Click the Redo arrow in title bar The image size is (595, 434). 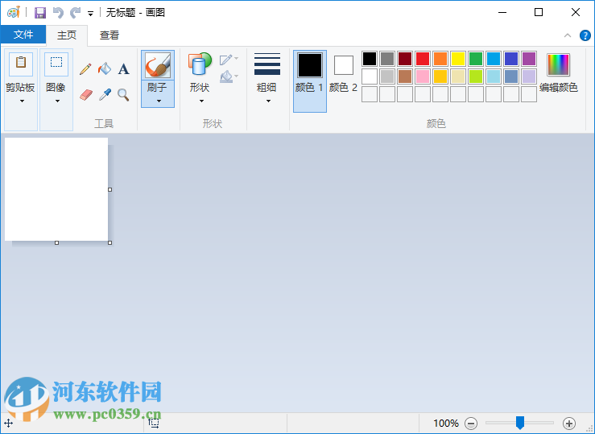(x=75, y=13)
